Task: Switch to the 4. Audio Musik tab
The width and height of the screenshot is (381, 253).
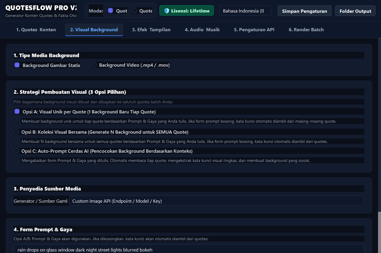Action: click(202, 29)
